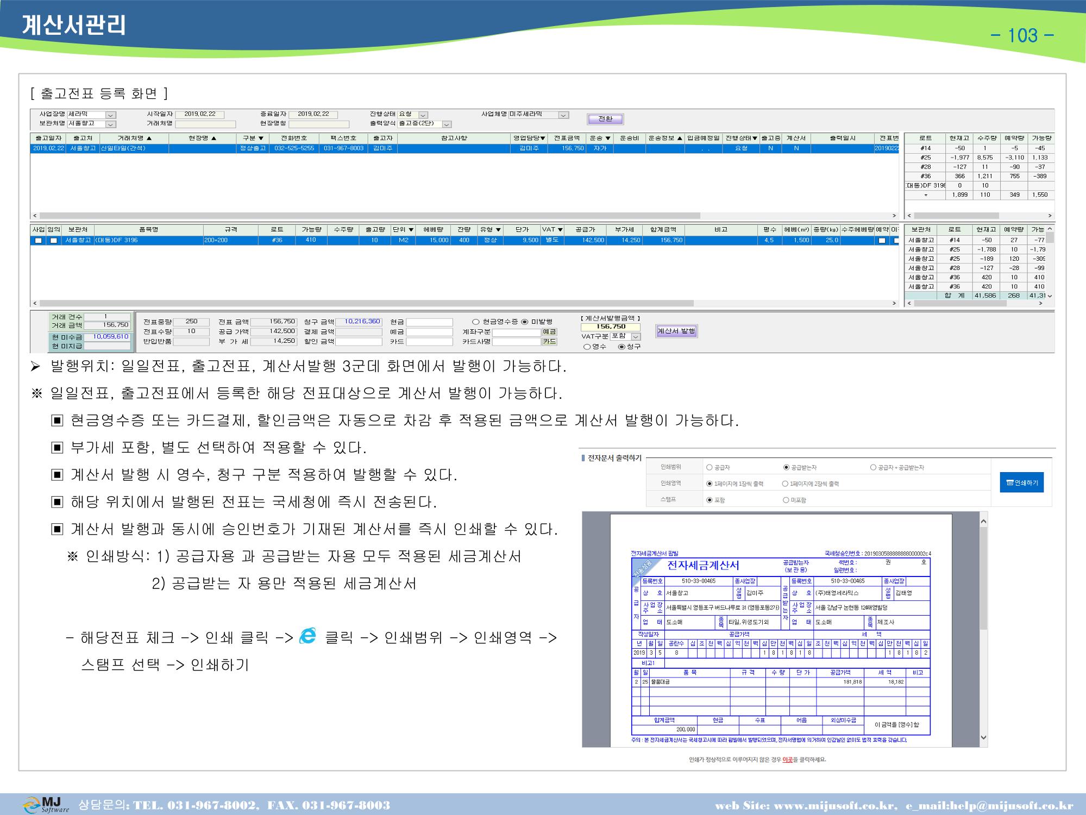The height and width of the screenshot is (815, 1086).
Task: Select item row (대동)DF 3196
Action: pos(464,240)
